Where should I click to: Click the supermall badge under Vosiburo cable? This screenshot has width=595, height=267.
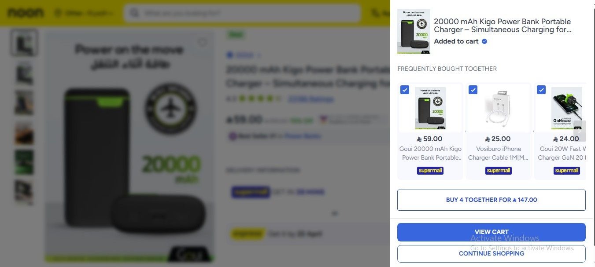[x=499, y=170]
